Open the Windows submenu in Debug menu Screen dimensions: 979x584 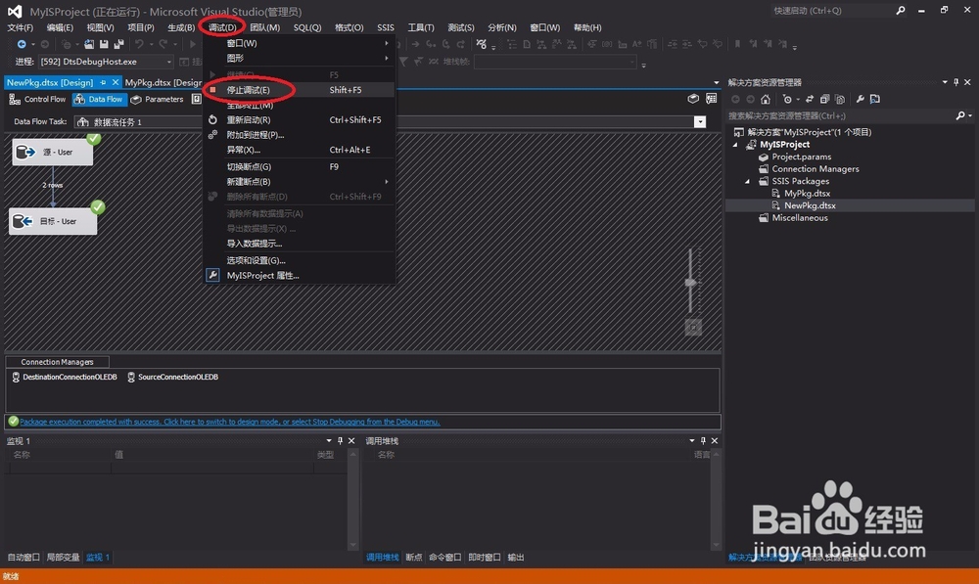(x=301, y=43)
